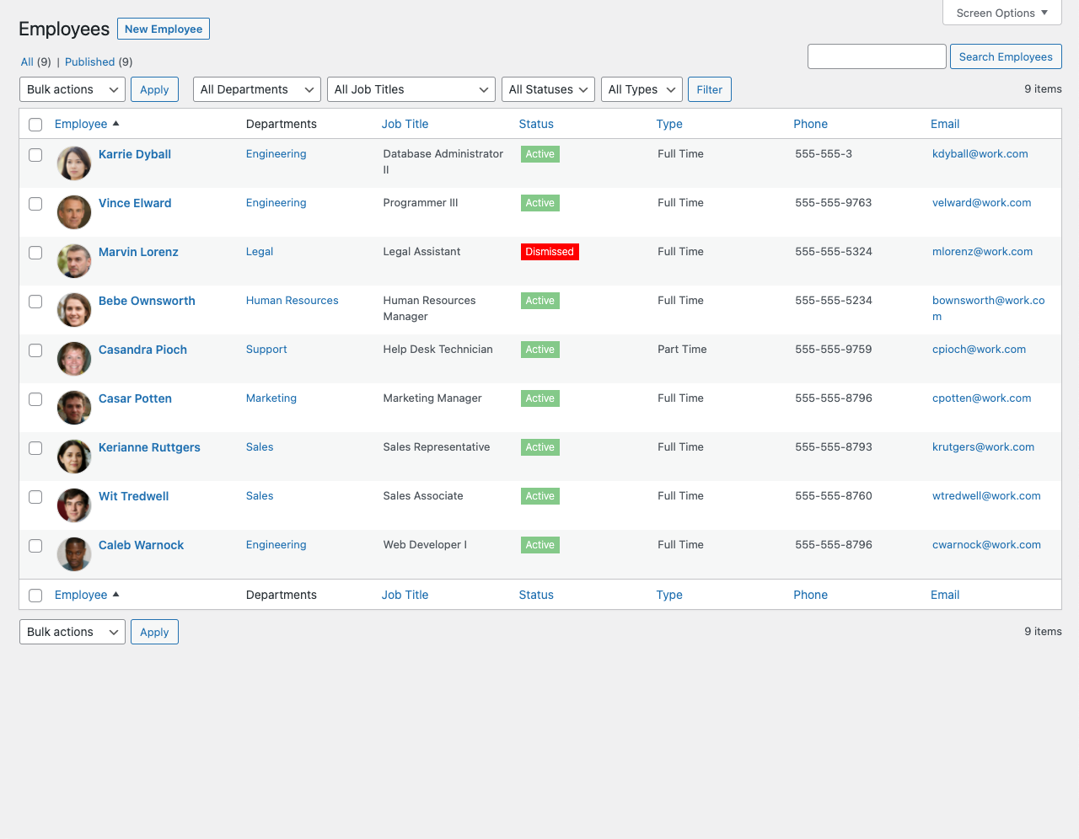
Task: Expand the Screen Options tab
Action: 1001,13
